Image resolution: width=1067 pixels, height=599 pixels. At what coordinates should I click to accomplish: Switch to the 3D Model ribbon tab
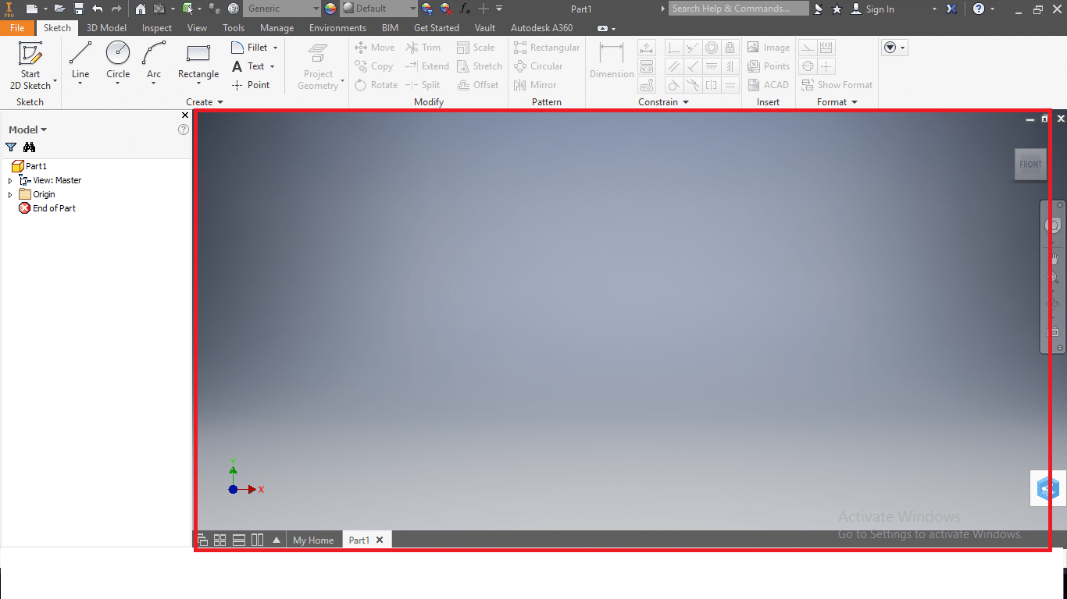105,27
